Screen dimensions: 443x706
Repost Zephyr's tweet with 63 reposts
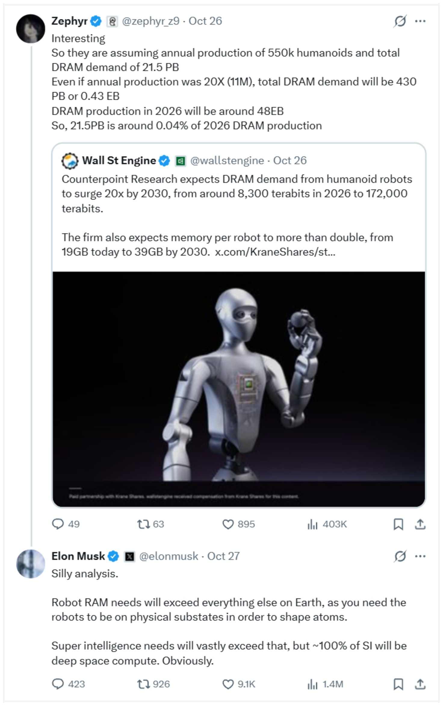(150, 524)
